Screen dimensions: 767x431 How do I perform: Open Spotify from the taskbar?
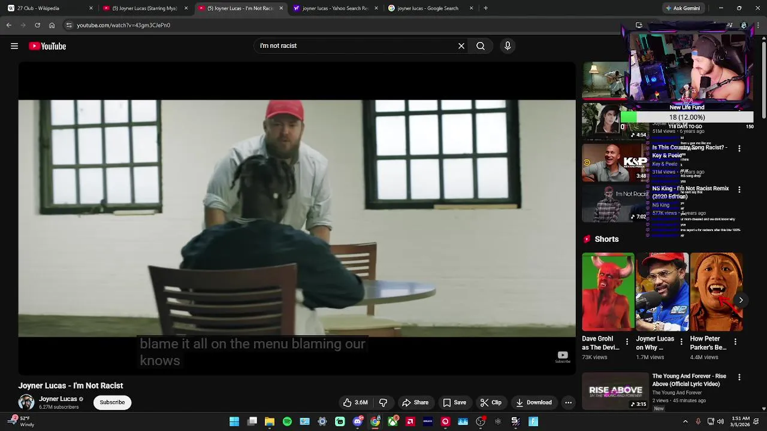click(x=287, y=421)
